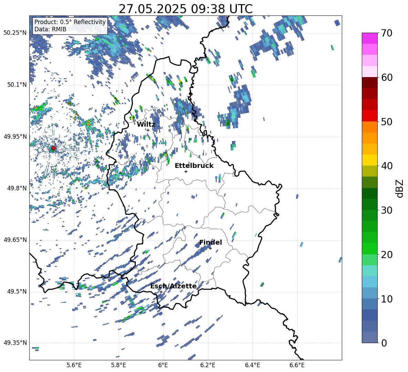Click the 6°E longitude label
Screen dimensions: 408x372
(163, 365)
